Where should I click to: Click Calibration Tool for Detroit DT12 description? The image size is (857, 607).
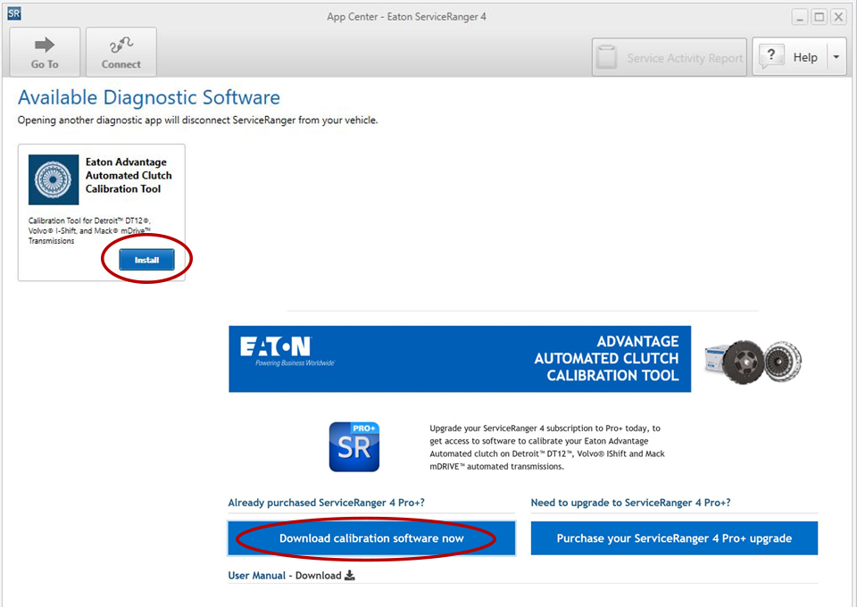(x=89, y=230)
